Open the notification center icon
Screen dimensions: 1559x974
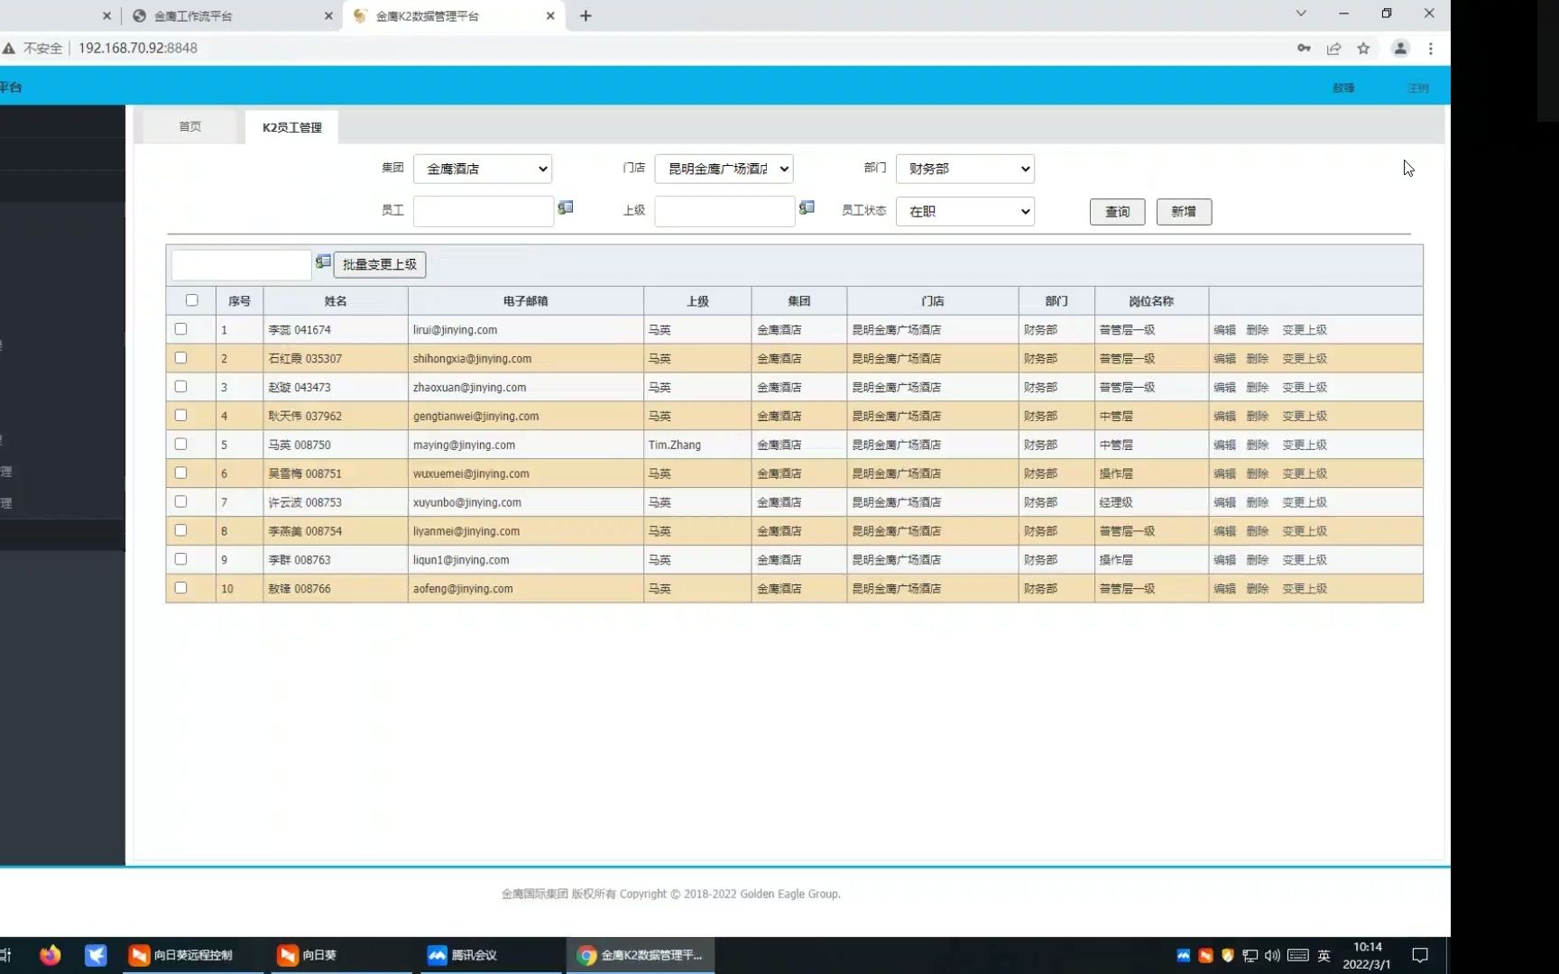pos(1420,955)
